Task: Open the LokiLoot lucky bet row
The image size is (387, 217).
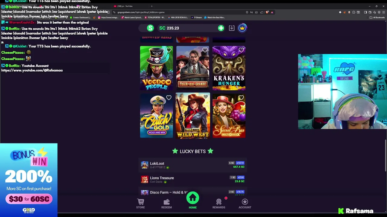Action: point(193,165)
